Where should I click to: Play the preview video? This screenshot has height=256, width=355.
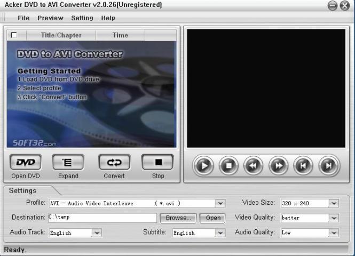point(203,166)
